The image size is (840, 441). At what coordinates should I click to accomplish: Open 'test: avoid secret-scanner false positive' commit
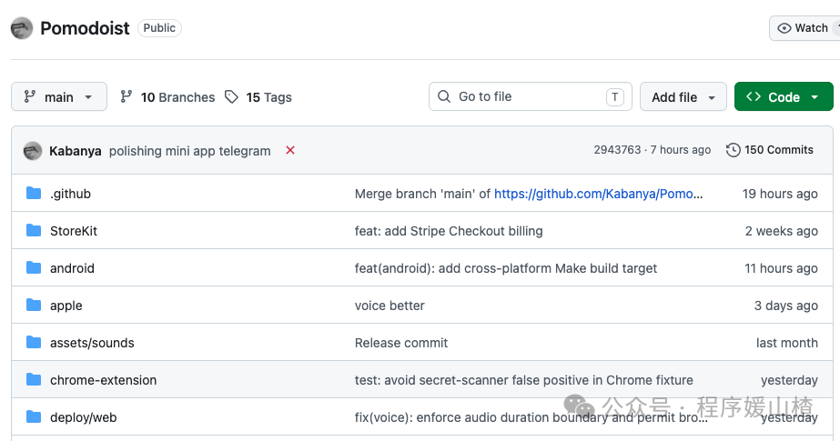[523, 380]
